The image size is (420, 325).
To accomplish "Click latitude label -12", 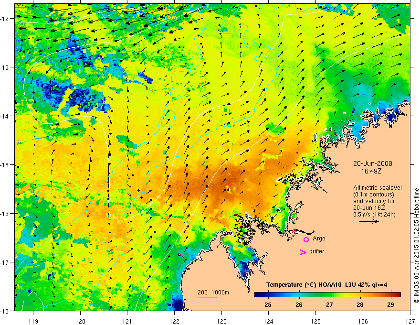I will pyautogui.click(x=5, y=19).
